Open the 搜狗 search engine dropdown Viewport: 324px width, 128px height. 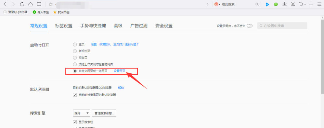pos(82,113)
